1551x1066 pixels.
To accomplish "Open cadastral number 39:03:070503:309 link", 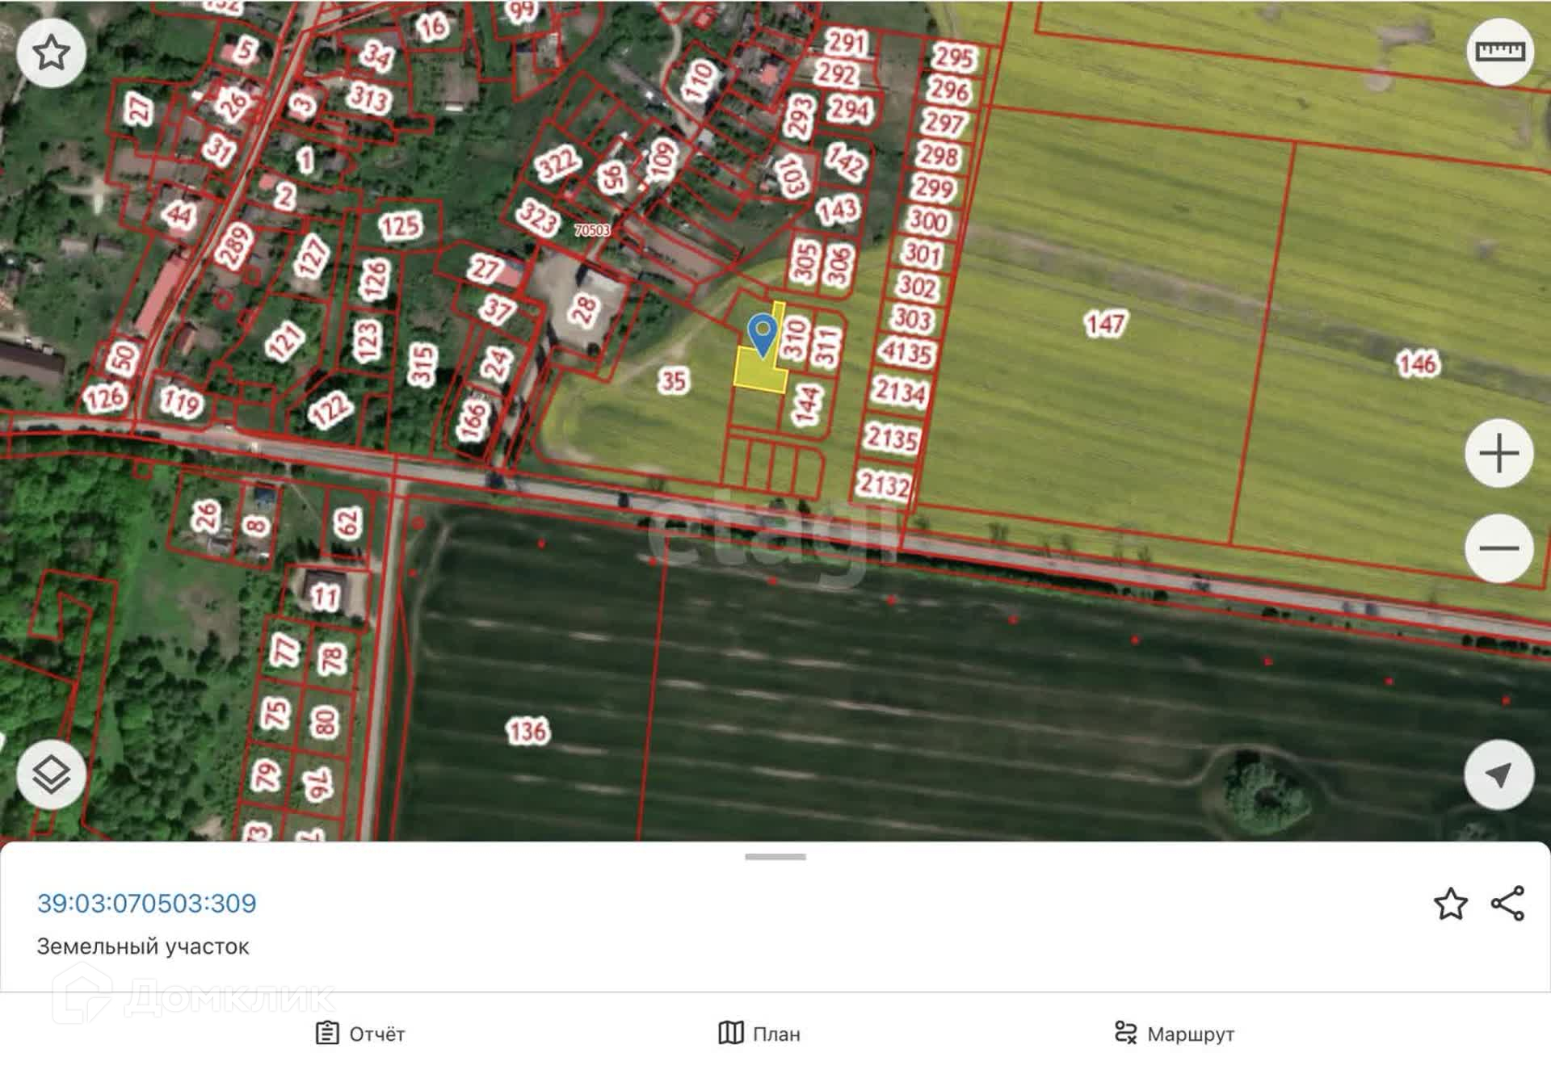I will click(x=146, y=903).
